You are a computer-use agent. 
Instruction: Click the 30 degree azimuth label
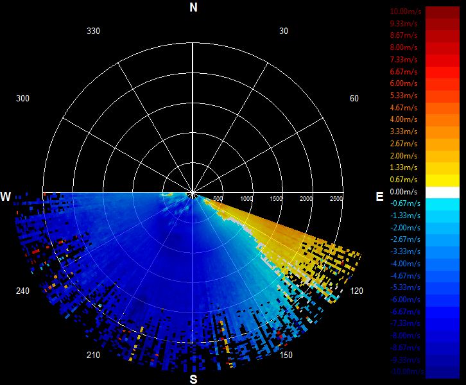coord(284,31)
